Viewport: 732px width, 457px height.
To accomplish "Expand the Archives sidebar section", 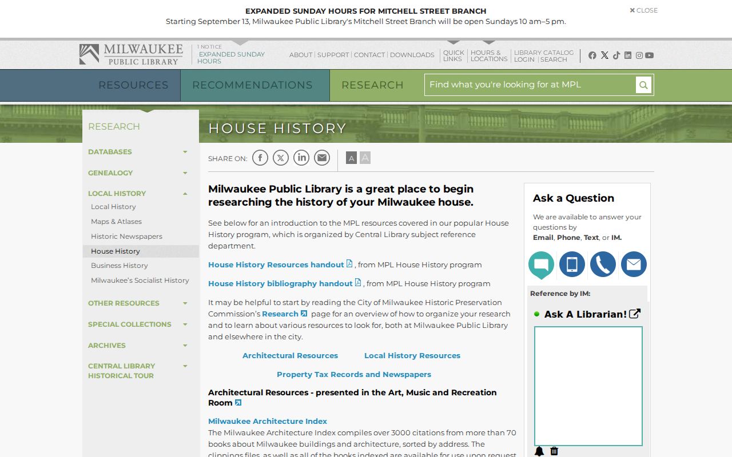I will point(185,346).
